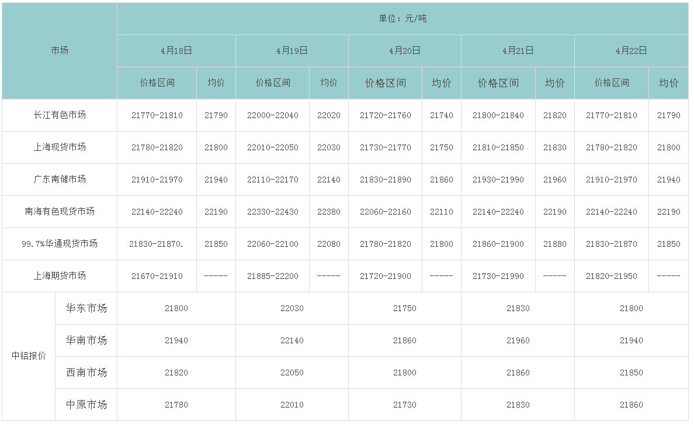
Task: Select the 4月19日 date header
Action: [x=292, y=51]
